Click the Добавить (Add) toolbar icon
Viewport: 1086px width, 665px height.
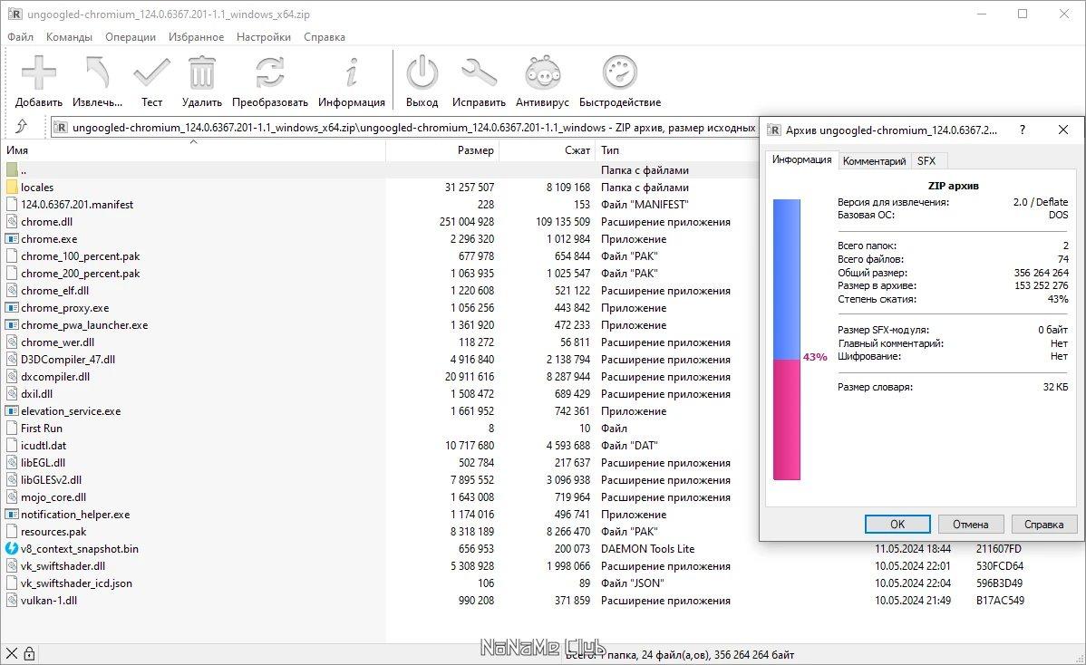pos(39,72)
